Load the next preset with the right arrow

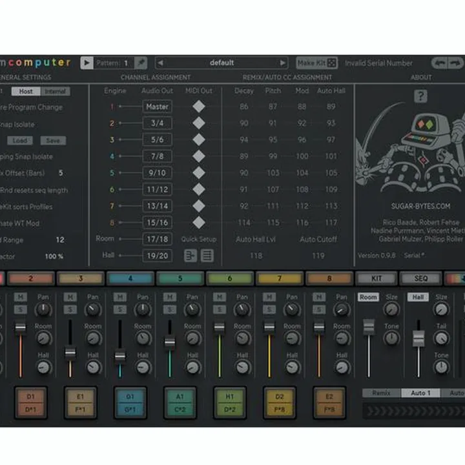tap(283, 63)
